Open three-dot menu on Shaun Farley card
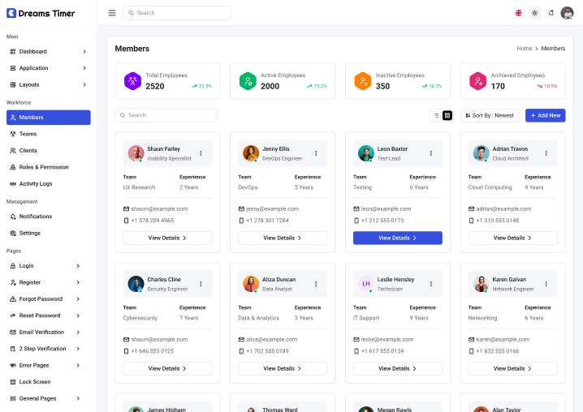 point(201,153)
